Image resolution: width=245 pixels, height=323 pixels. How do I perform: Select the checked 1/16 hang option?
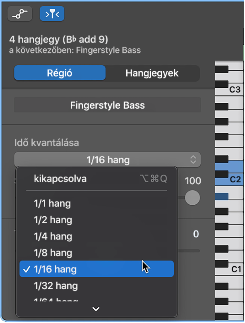click(x=56, y=270)
